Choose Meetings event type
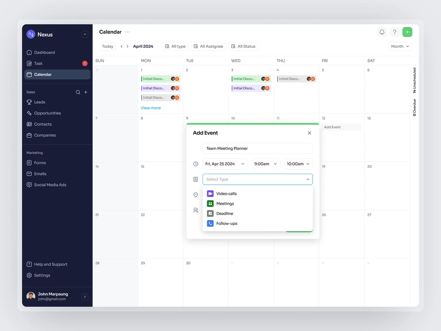 (x=258, y=203)
